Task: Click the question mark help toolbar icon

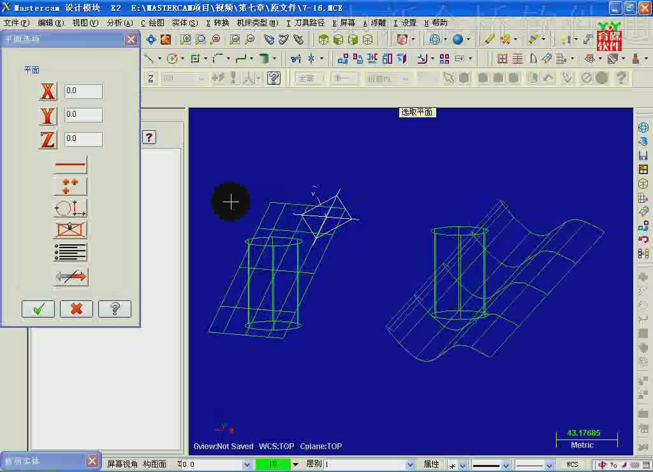Action: pos(274,78)
